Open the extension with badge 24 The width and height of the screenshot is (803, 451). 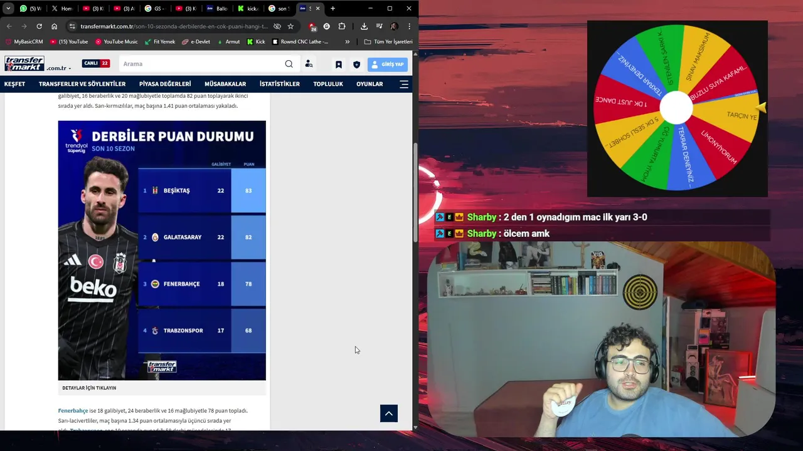point(312,26)
